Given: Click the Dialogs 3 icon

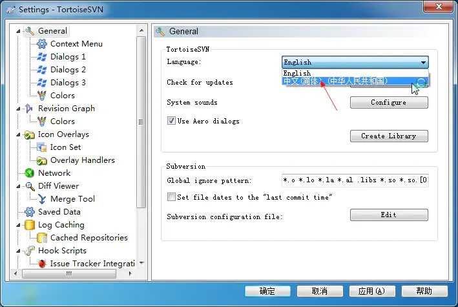Looking at the screenshot, I should pos(42,83).
